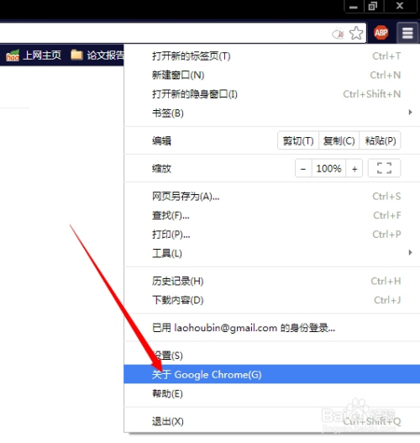Choose 查找(F)... menu item
This screenshot has height=443, width=420.
[272, 215]
